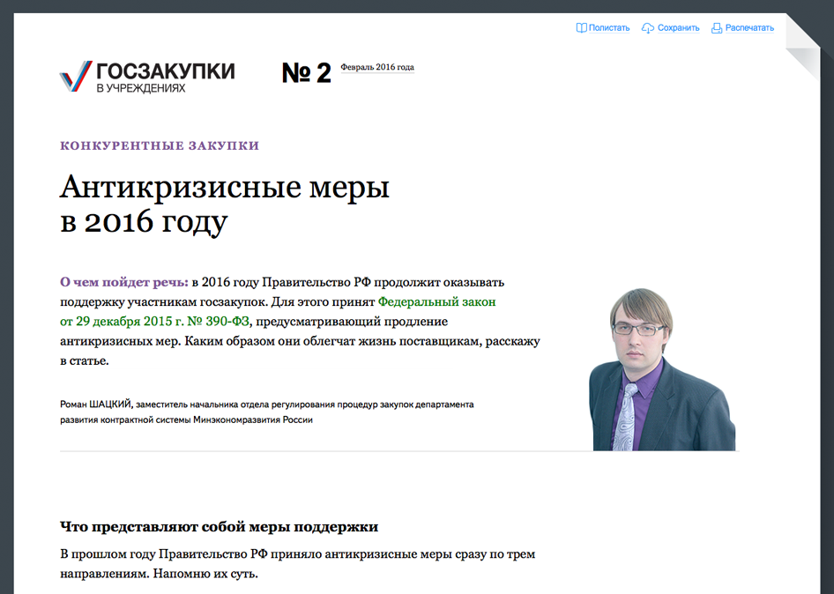Select the № 2 issue number

[x=306, y=73]
